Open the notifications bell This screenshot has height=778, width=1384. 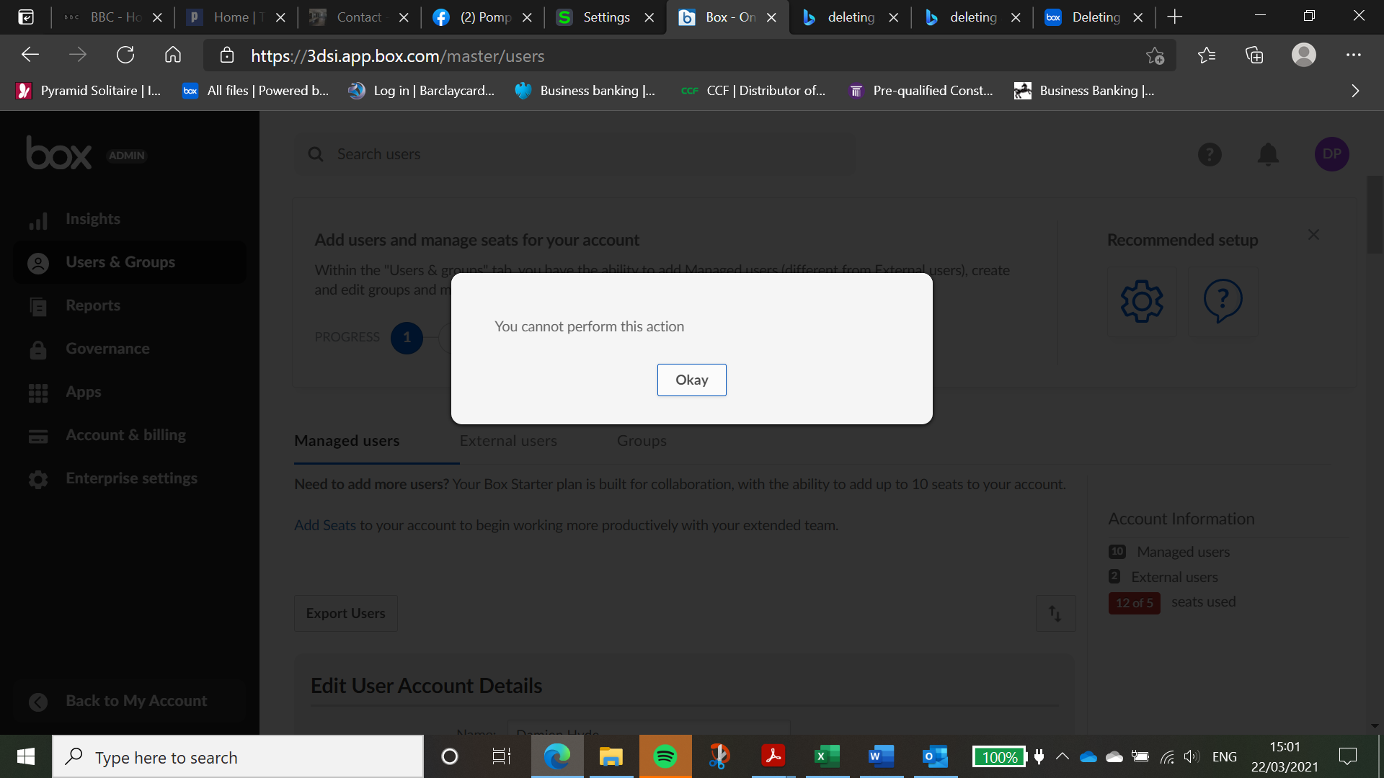[x=1268, y=154]
